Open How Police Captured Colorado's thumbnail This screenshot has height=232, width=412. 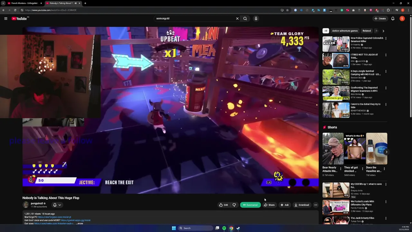(336, 44)
